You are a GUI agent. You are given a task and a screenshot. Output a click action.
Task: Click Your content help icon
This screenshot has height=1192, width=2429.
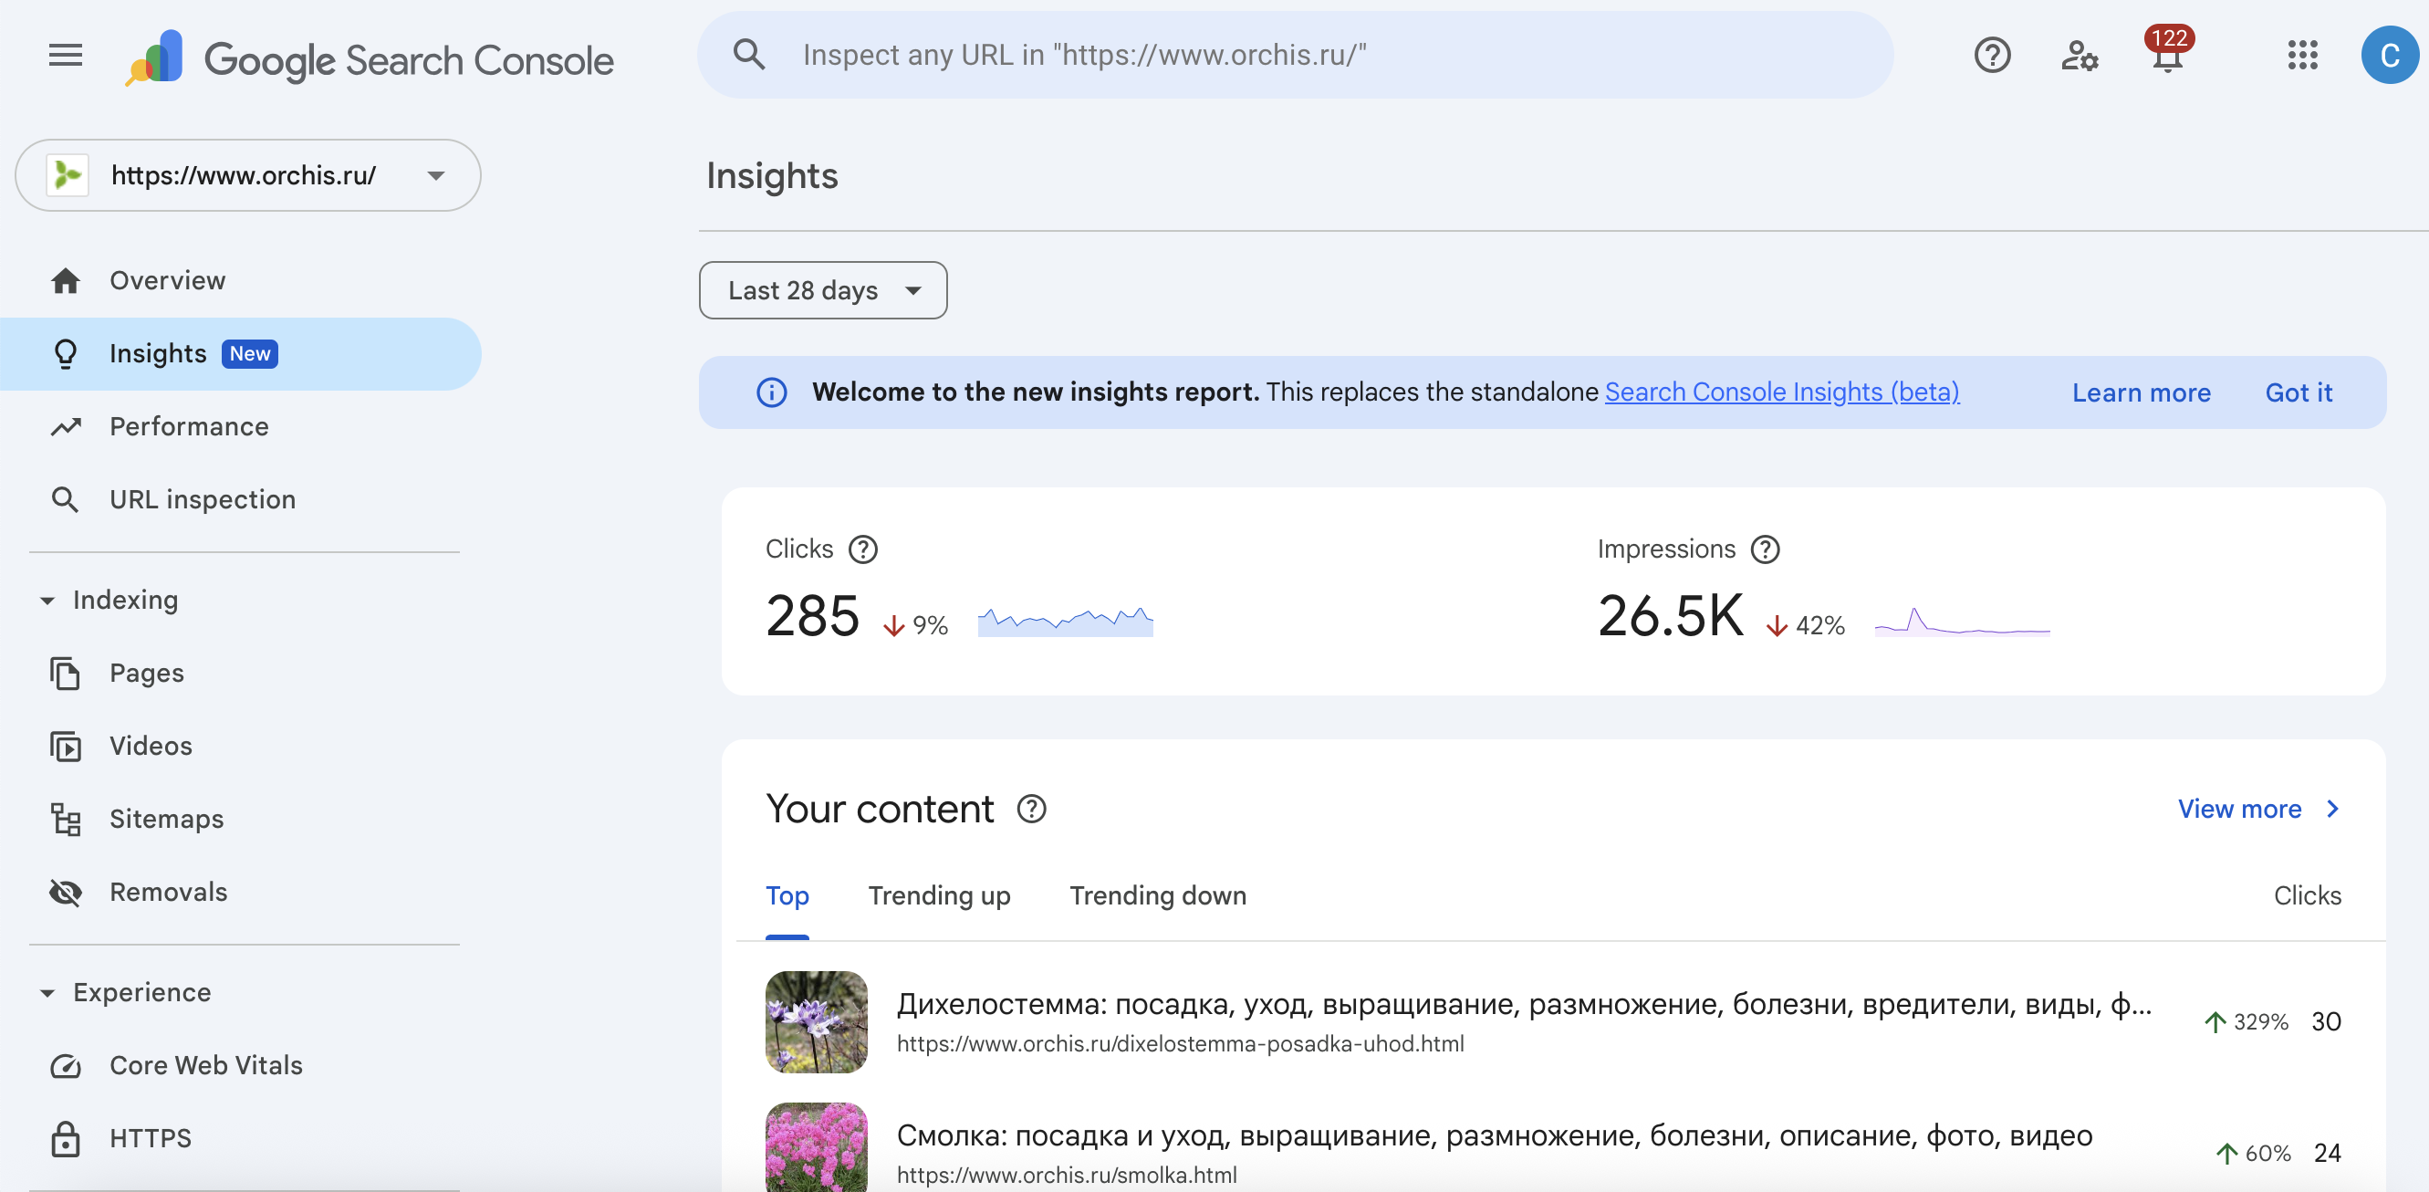click(1032, 810)
